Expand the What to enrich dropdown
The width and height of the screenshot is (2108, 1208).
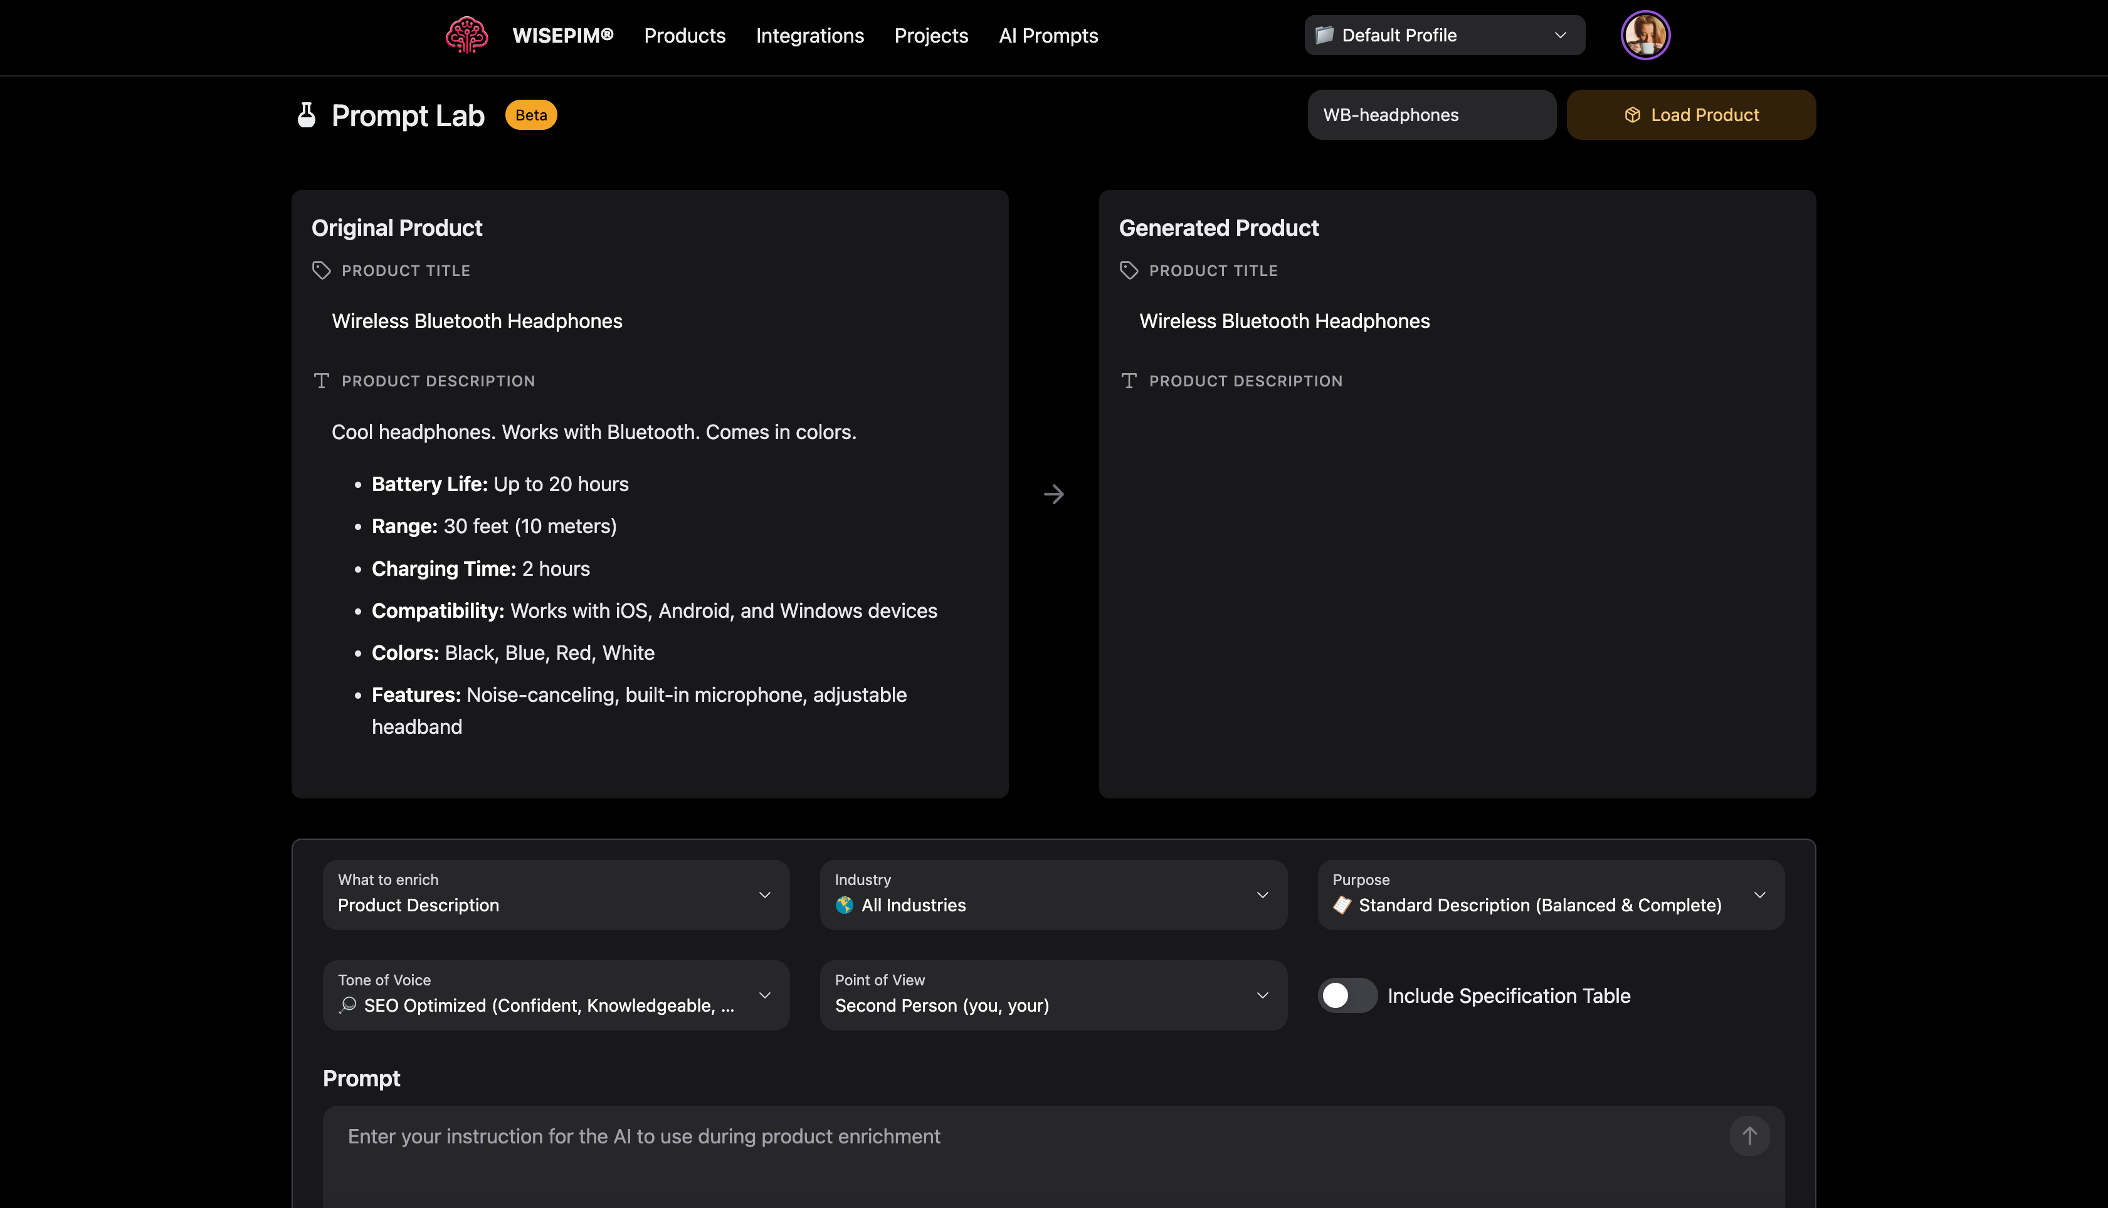point(556,894)
